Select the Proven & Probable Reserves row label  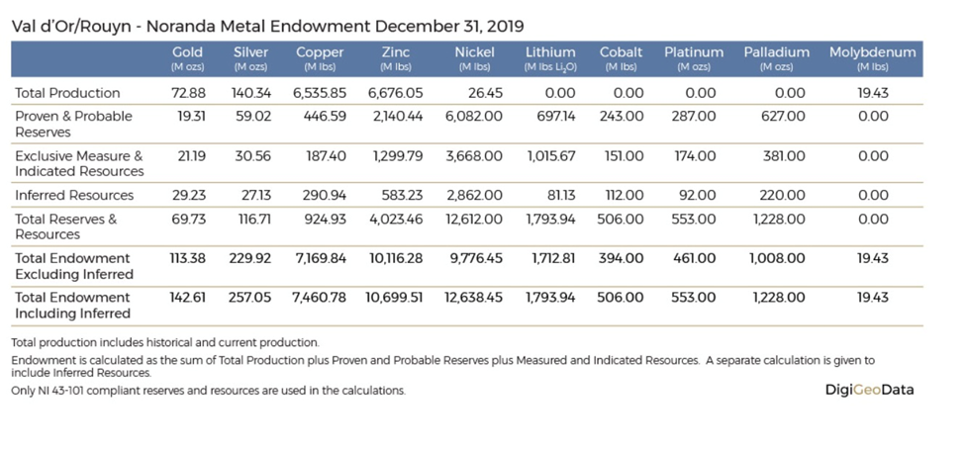73,124
